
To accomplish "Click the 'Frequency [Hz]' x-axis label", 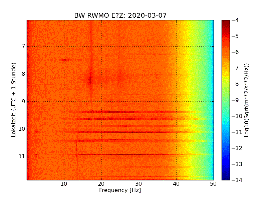I will coord(120,190).
